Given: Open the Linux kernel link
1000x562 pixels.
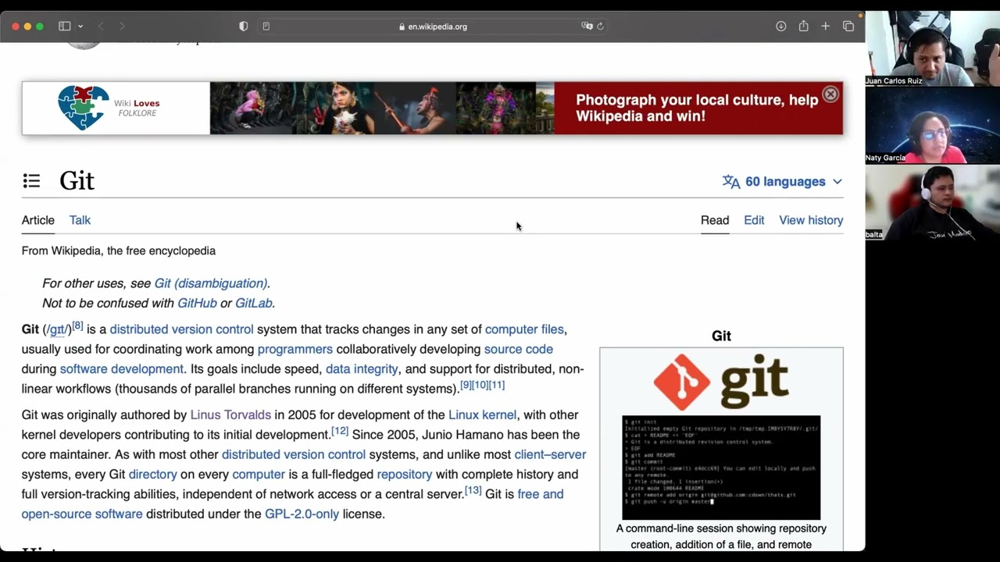Looking at the screenshot, I should 482,414.
